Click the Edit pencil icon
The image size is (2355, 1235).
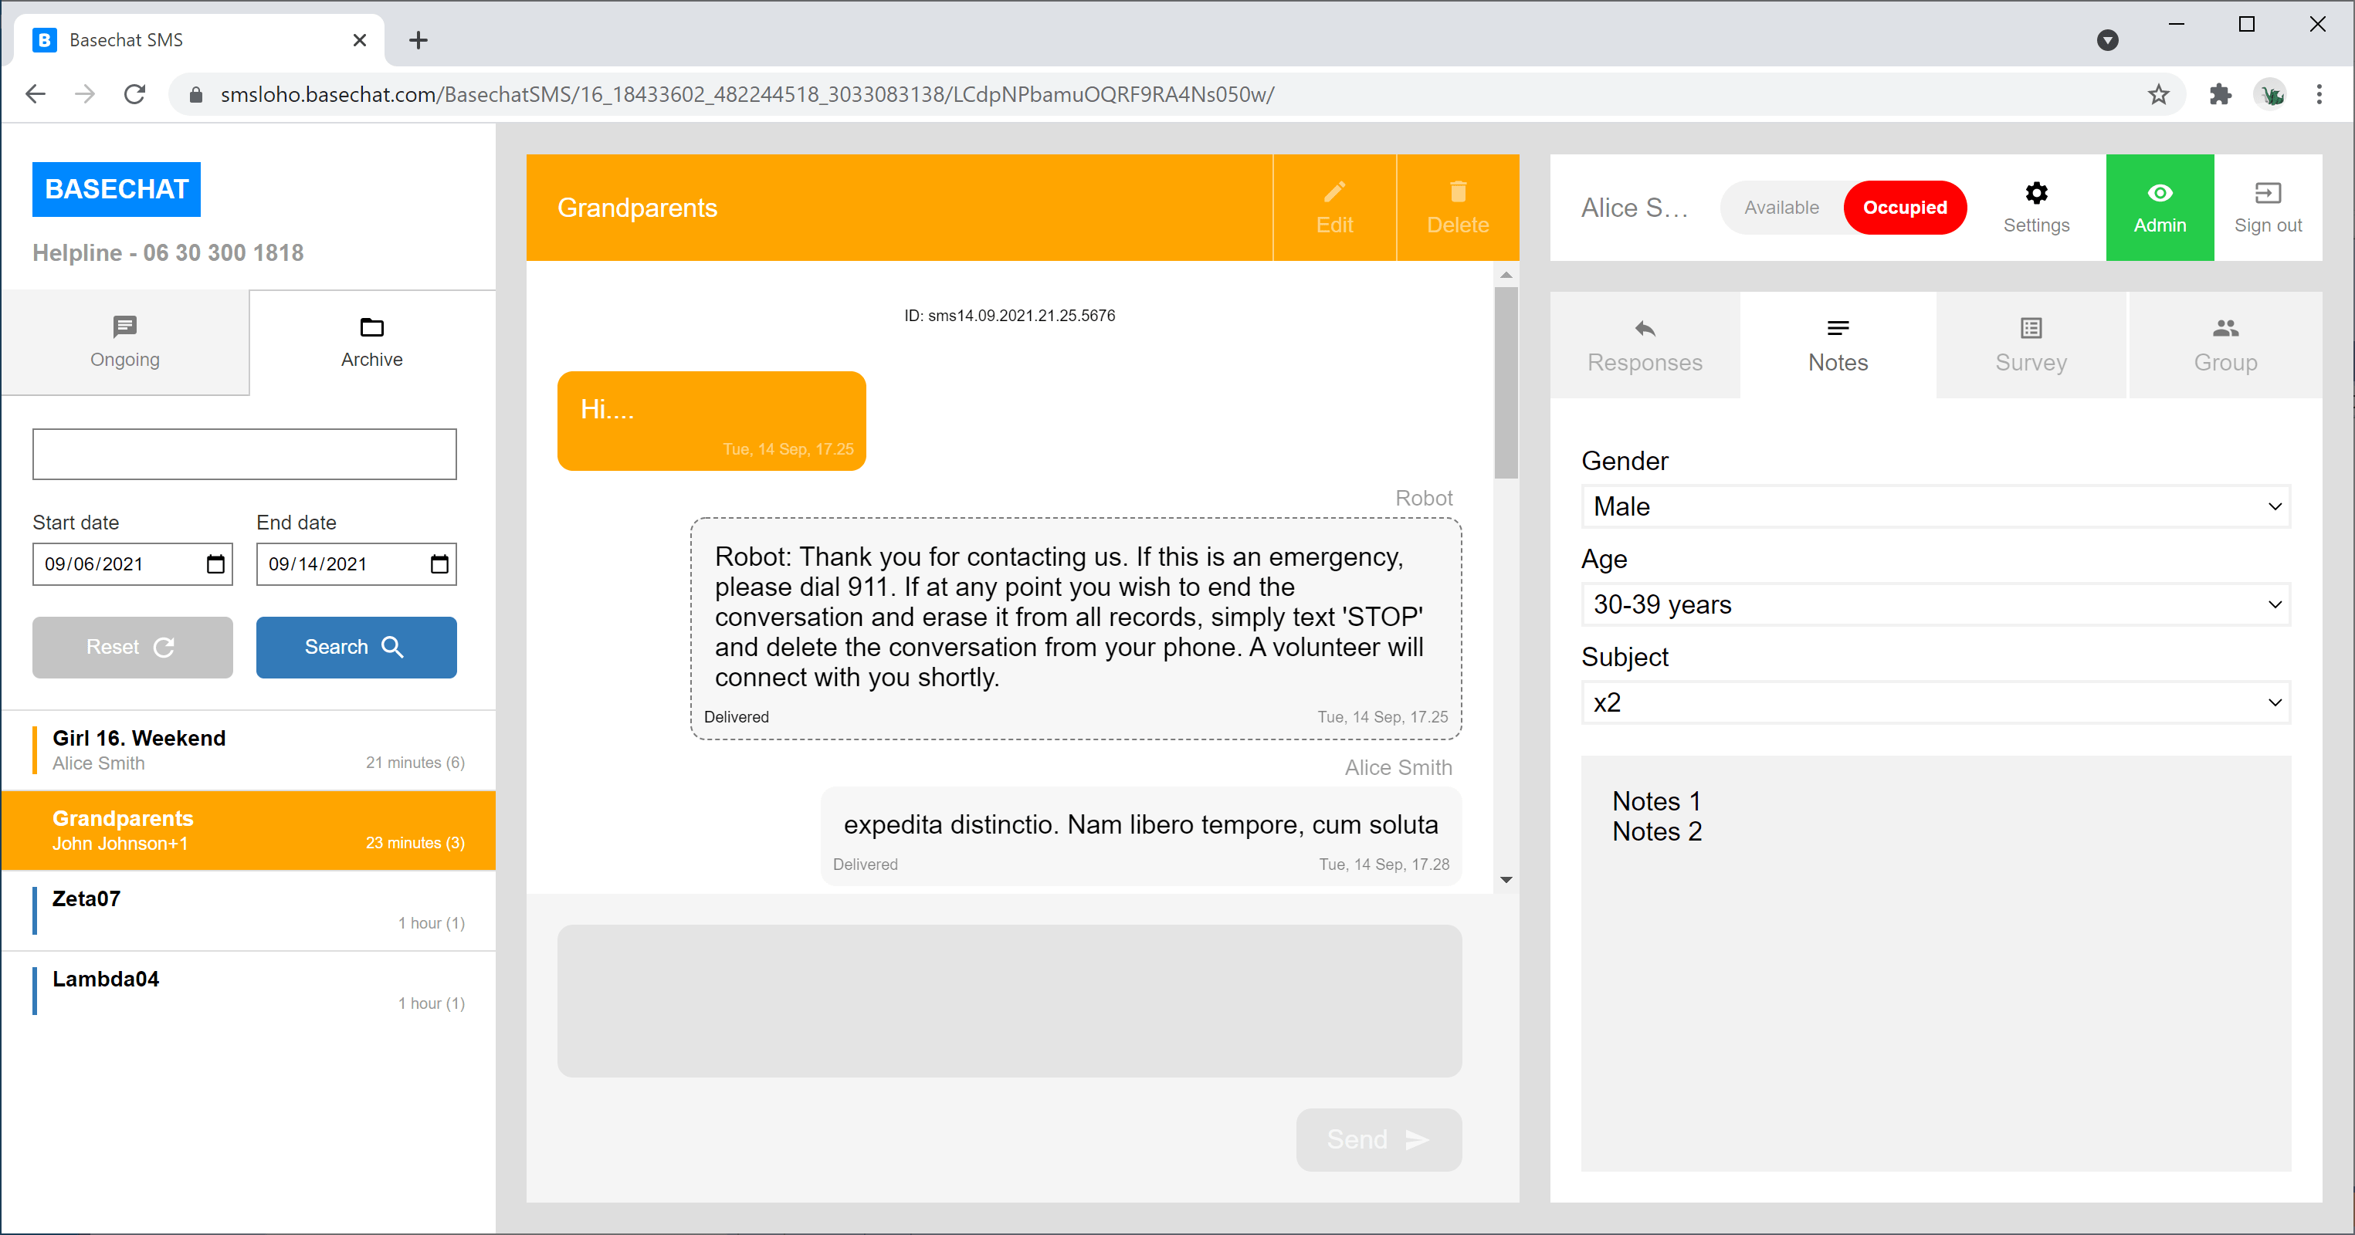point(1333,192)
